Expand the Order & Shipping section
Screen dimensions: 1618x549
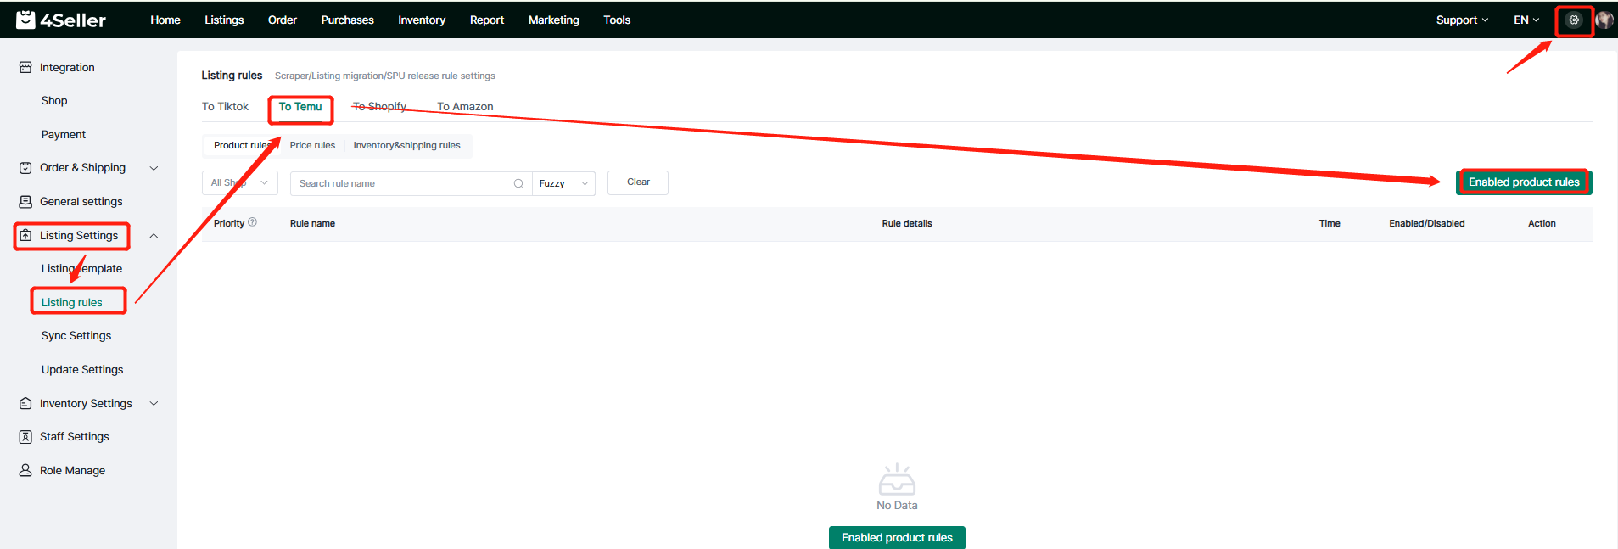tap(154, 168)
